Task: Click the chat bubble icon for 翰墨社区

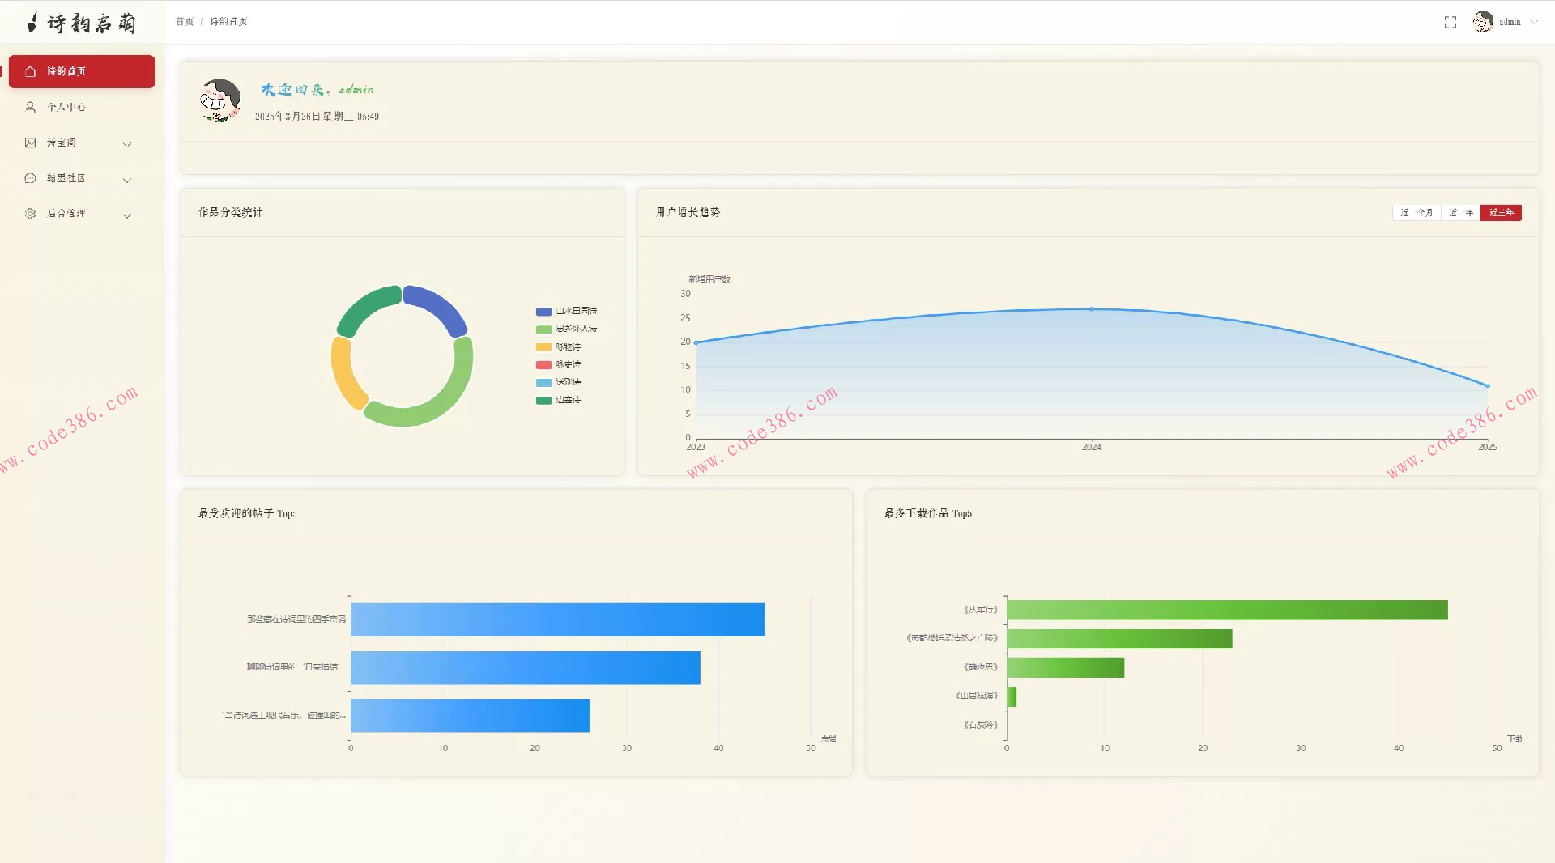Action: (x=31, y=178)
